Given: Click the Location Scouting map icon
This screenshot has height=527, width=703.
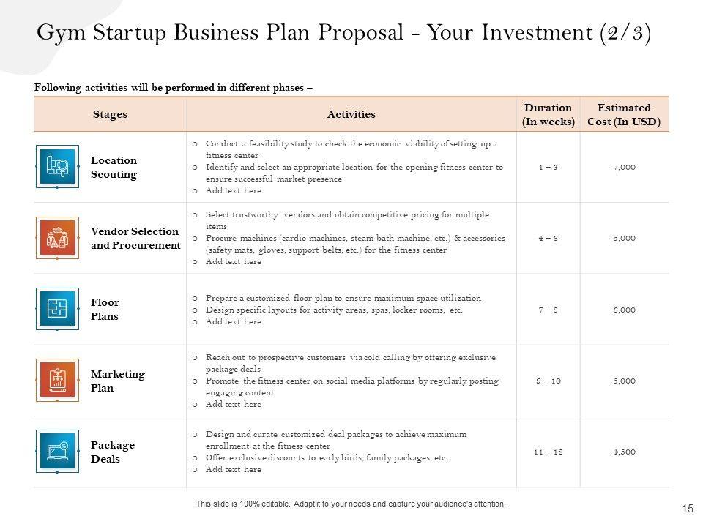Looking at the screenshot, I should (57, 166).
